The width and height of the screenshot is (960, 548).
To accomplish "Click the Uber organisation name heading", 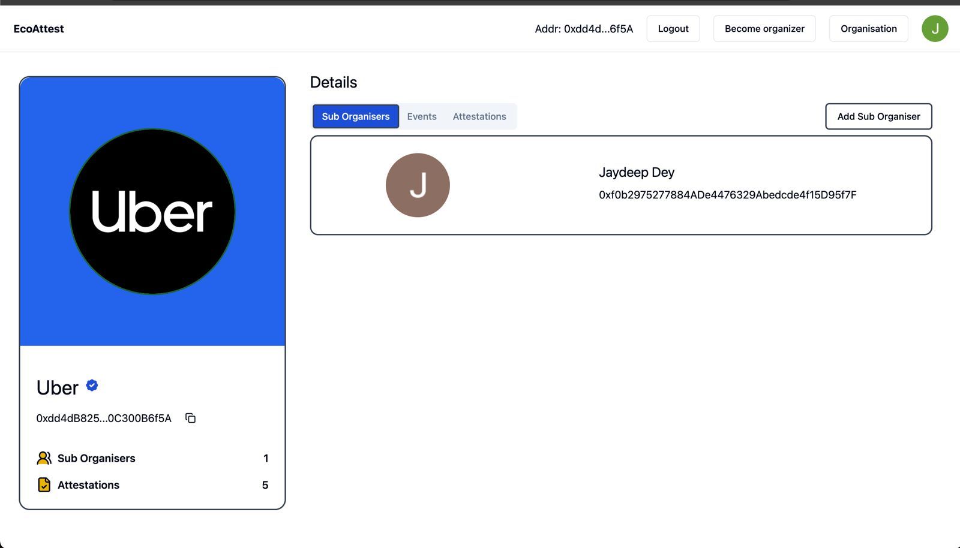I will pyautogui.click(x=58, y=388).
